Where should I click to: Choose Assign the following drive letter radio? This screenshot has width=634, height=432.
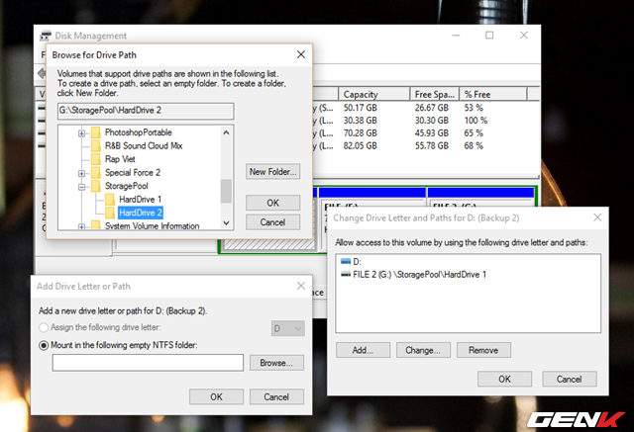pyautogui.click(x=45, y=325)
